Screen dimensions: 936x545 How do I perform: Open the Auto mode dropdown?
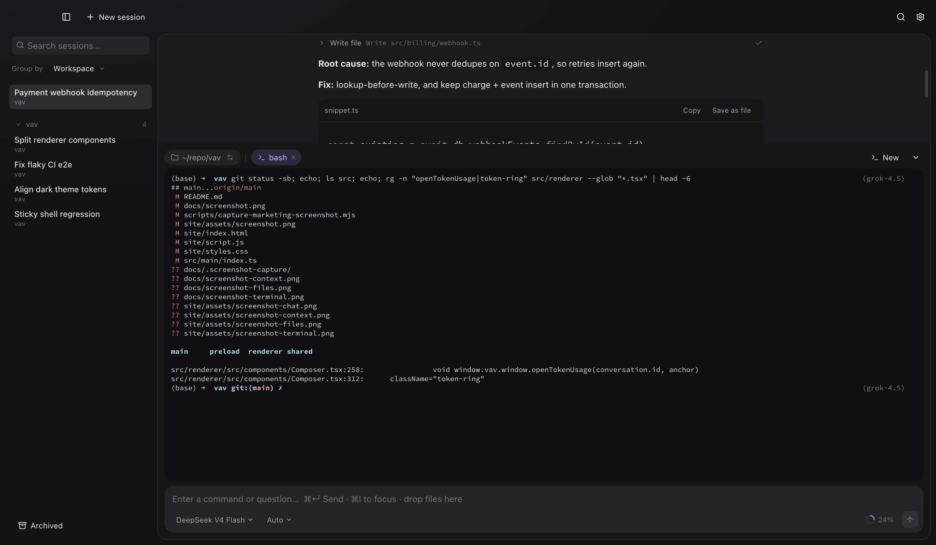[x=279, y=520]
